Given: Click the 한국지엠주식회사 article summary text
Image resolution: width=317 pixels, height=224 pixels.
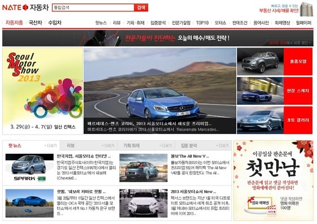Looking at the screenshot, I should (x=86, y=170).
